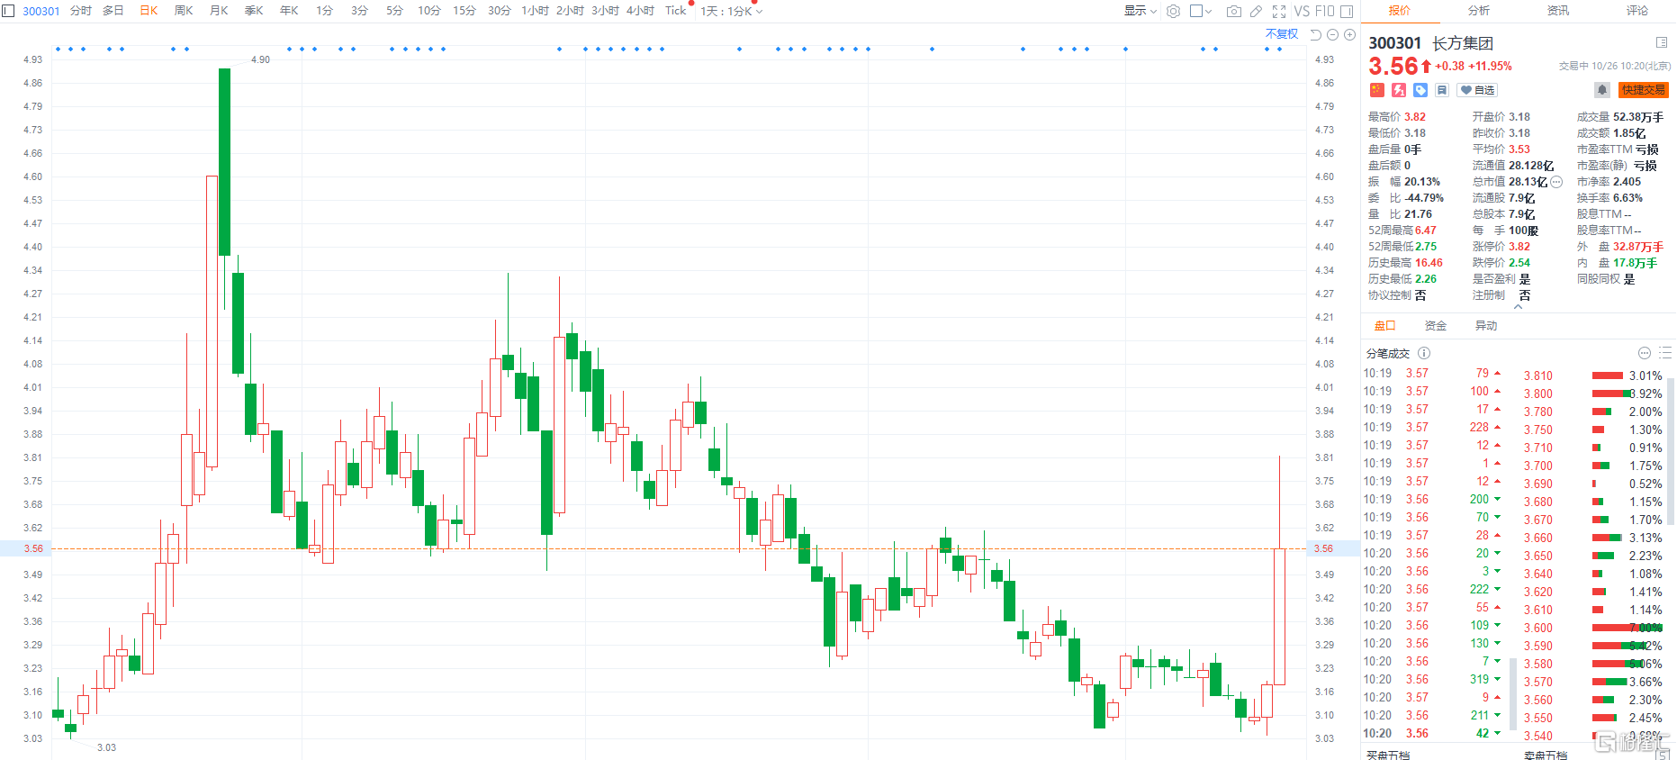
Task: Switch to 资金 sub-tab
Action: (1436, 326)
